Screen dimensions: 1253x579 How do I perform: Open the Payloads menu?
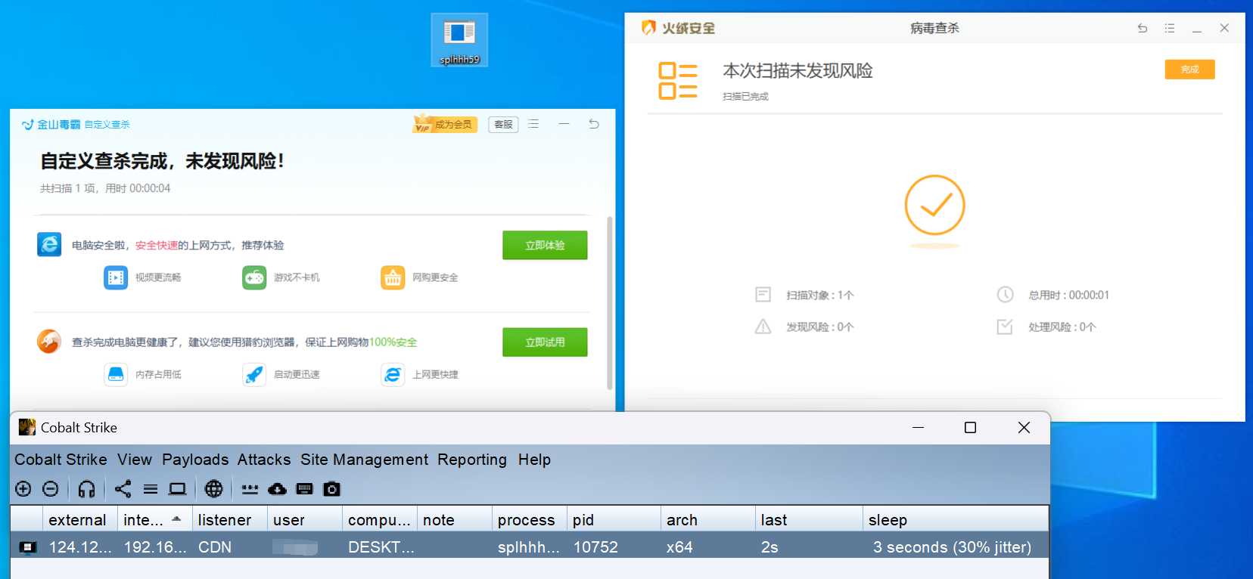click(195, 460)
